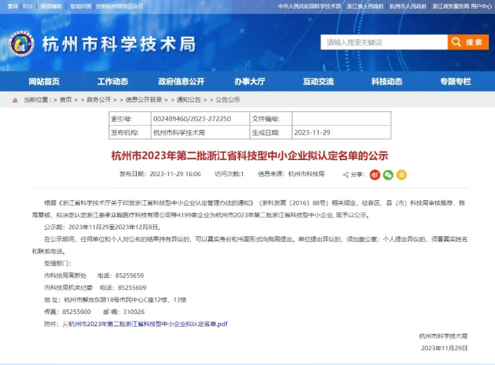This screenshot has height=365, width=495.
Task: Open 专题专栏 in the navigation bar
Action: coord(455,81)
